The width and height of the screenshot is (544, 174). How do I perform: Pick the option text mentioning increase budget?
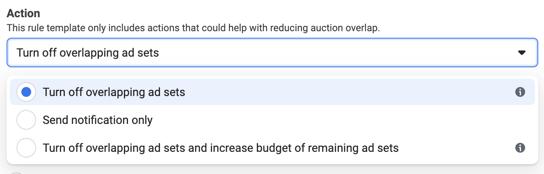tap(221, 148)
